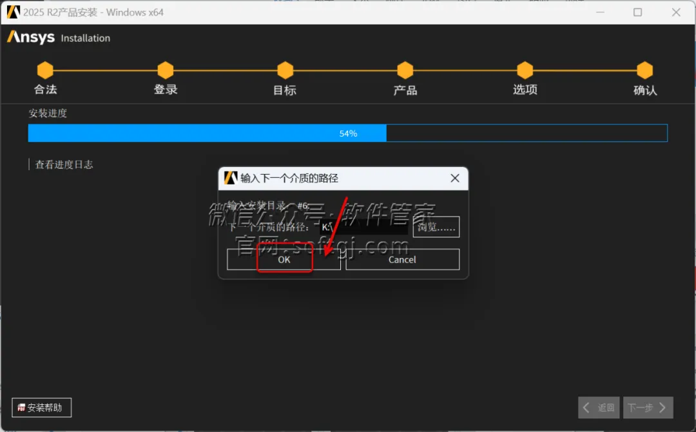The height and width of the screenshot is (432, 696).
Task: Select the 合法 step hexagon
Action: pos(45,70)
